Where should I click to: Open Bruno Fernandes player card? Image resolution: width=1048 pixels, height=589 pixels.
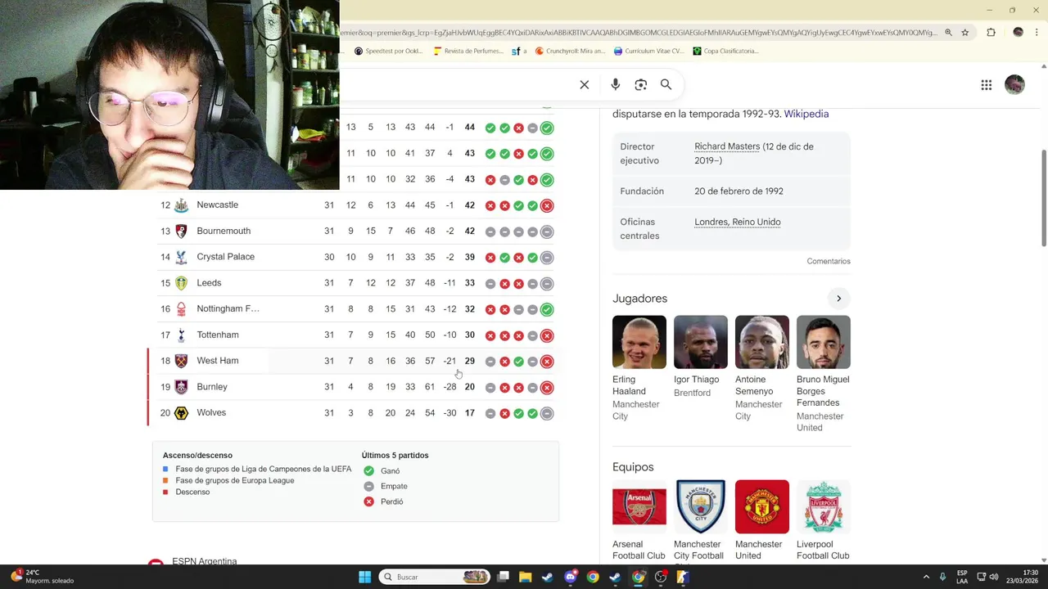(824, 374)
